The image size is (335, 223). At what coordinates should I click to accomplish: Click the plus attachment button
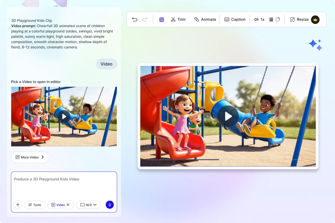[18, 205]
